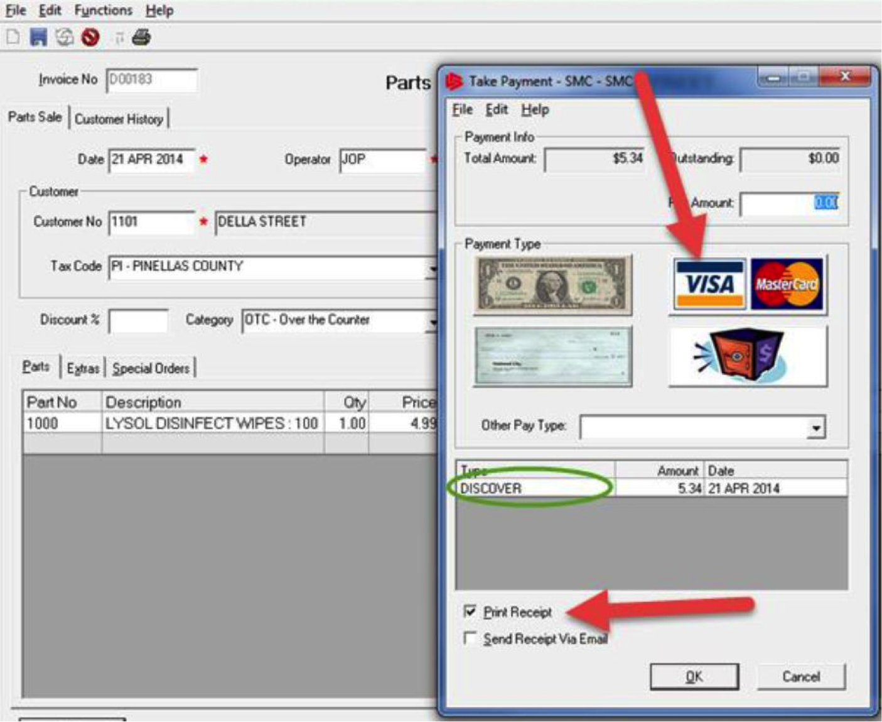Click Part No column header
The image size is (882, 722).
[62, 402]
